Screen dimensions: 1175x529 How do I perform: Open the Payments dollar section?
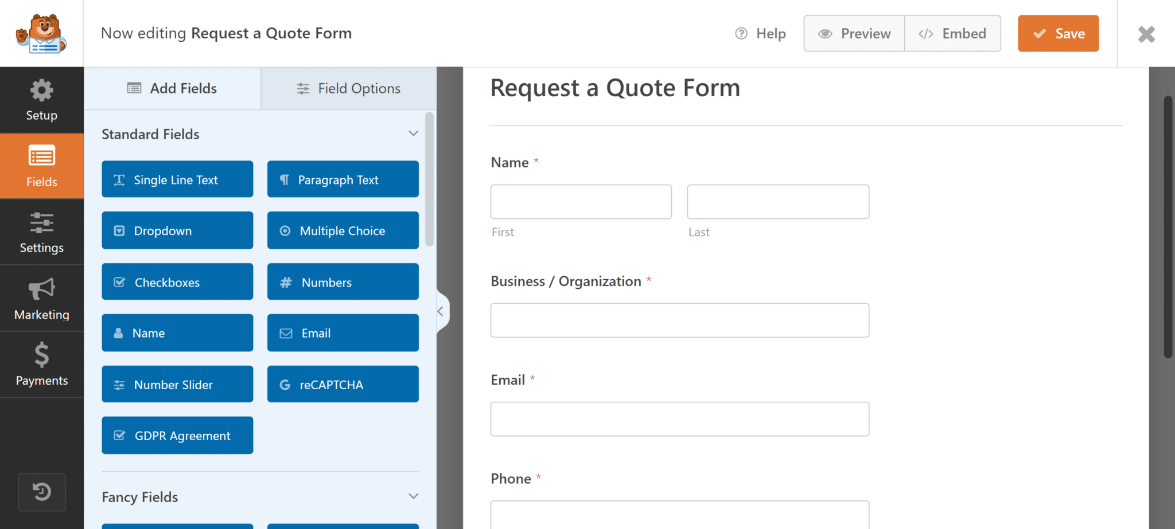pos(42,365)
